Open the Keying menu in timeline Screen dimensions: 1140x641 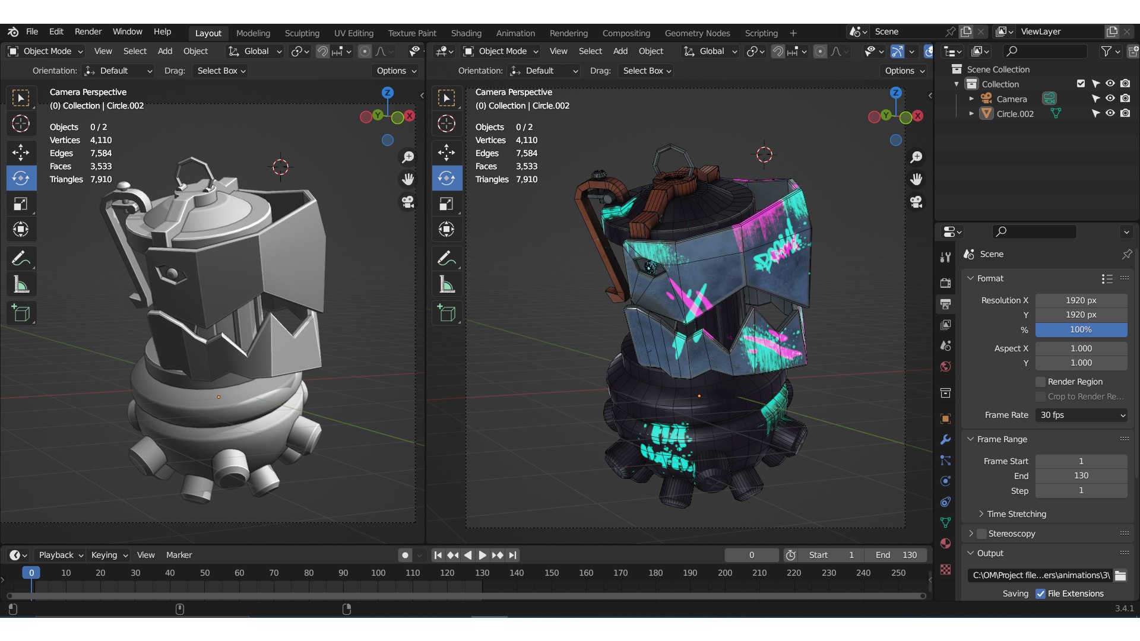(x=109, y=555)
